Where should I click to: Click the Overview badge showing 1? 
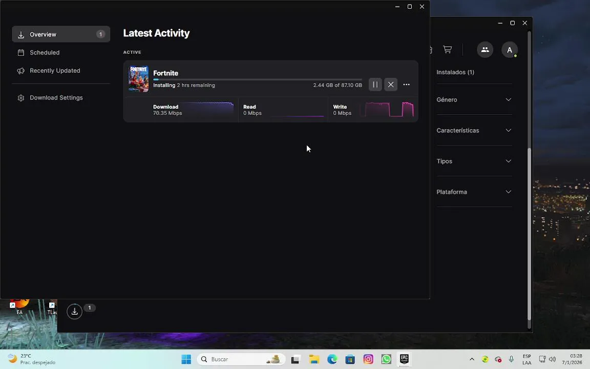(100, 34)
